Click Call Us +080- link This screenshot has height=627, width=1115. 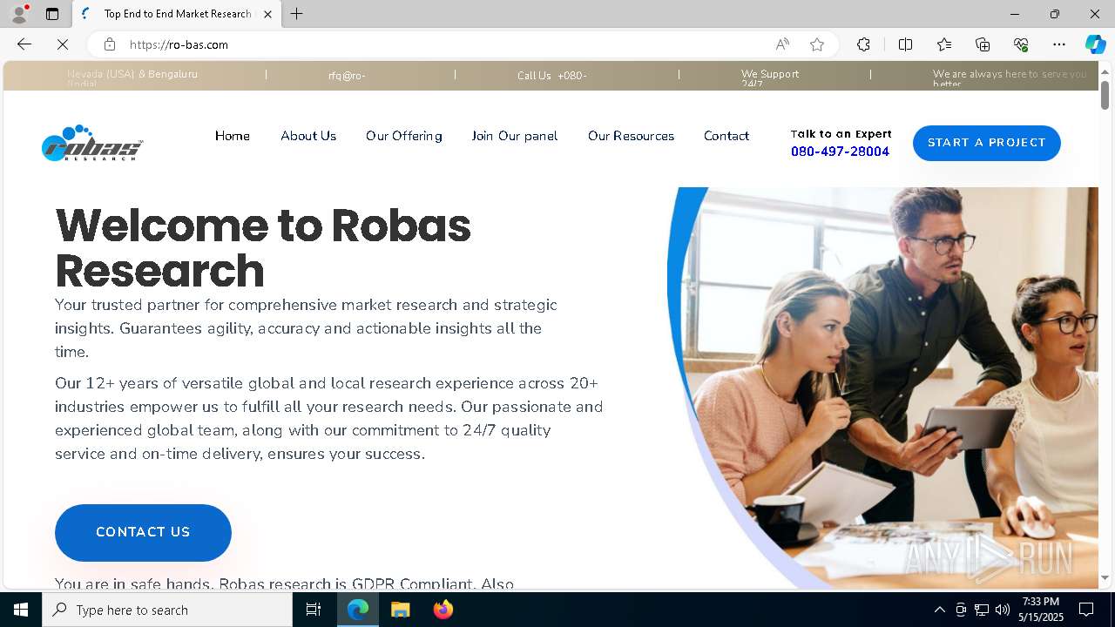pyautogui.click(x=552, y=76)
